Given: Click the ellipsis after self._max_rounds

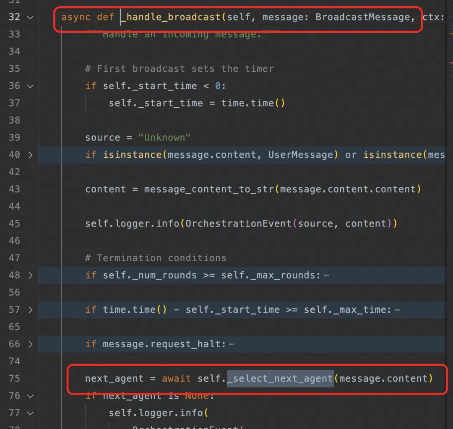Looking at the screenshot, I should pyautogui.click(x=326, y=276).
